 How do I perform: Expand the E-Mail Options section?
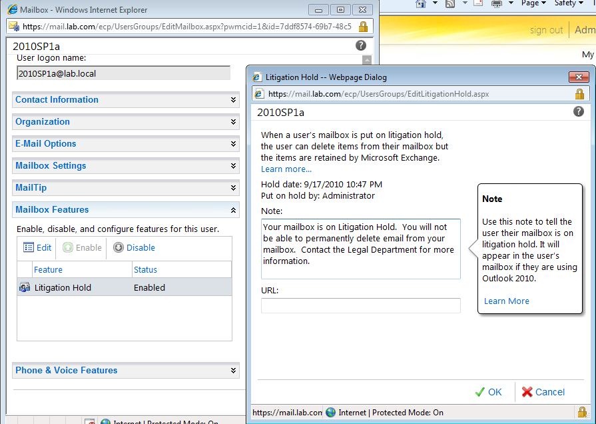pos(126,144)
